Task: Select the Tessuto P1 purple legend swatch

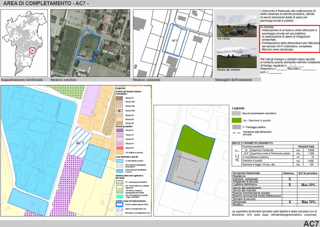Action: point(120,130)
